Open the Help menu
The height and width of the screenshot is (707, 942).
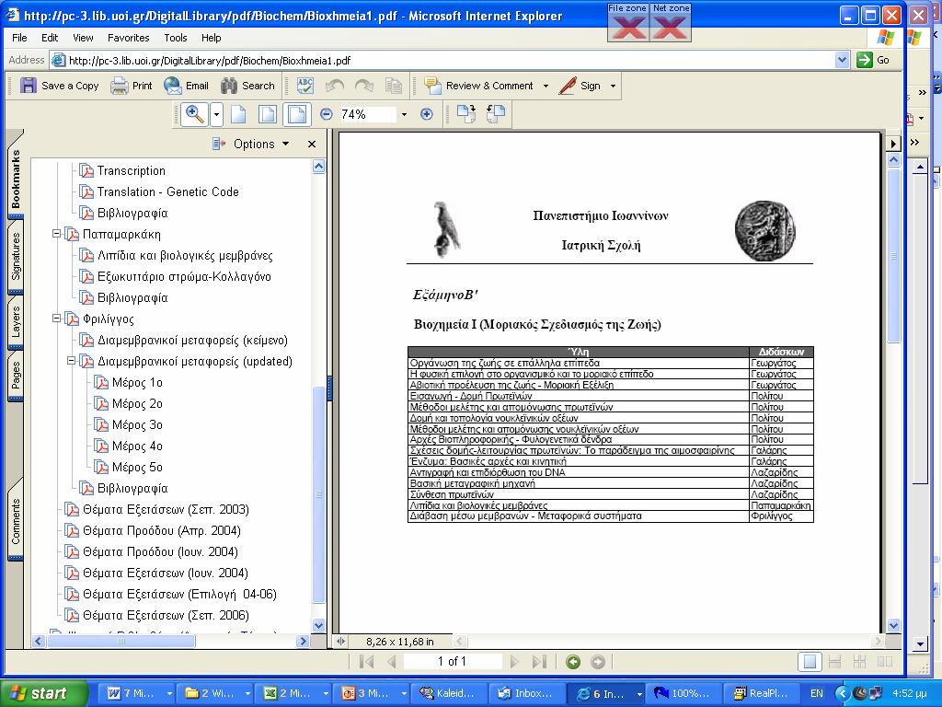[x=211, y=38]
